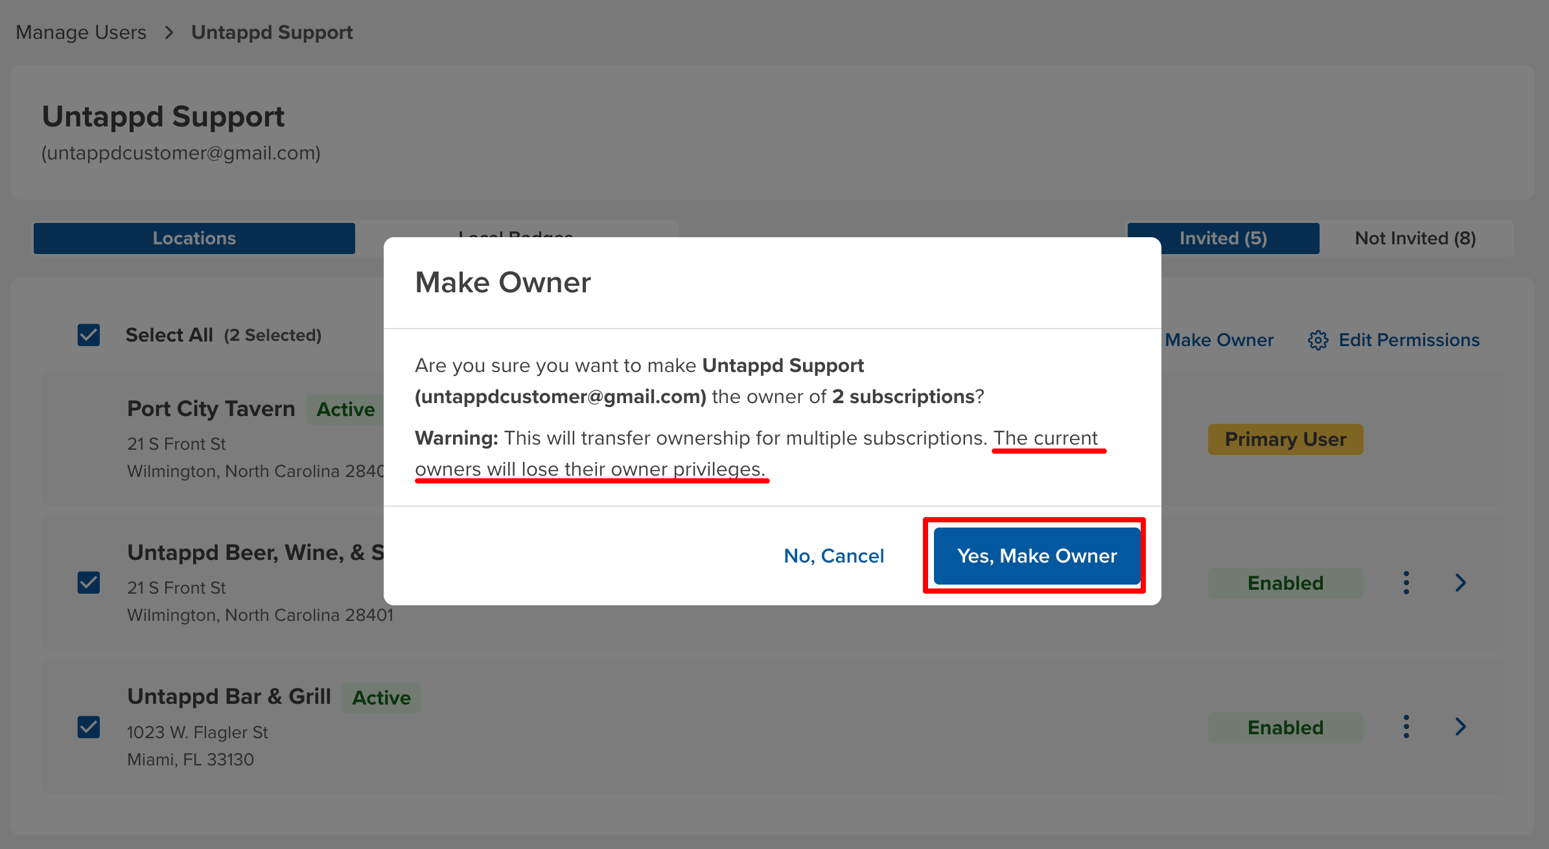
Task: Open three-dot menu for Untappd Bar & Grill
Action: 1406,727
